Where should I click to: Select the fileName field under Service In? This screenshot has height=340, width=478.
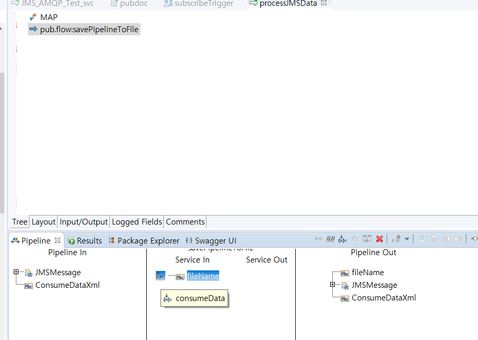(203, 276)
